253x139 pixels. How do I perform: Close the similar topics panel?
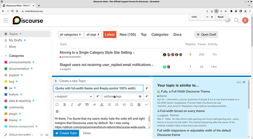244,82
